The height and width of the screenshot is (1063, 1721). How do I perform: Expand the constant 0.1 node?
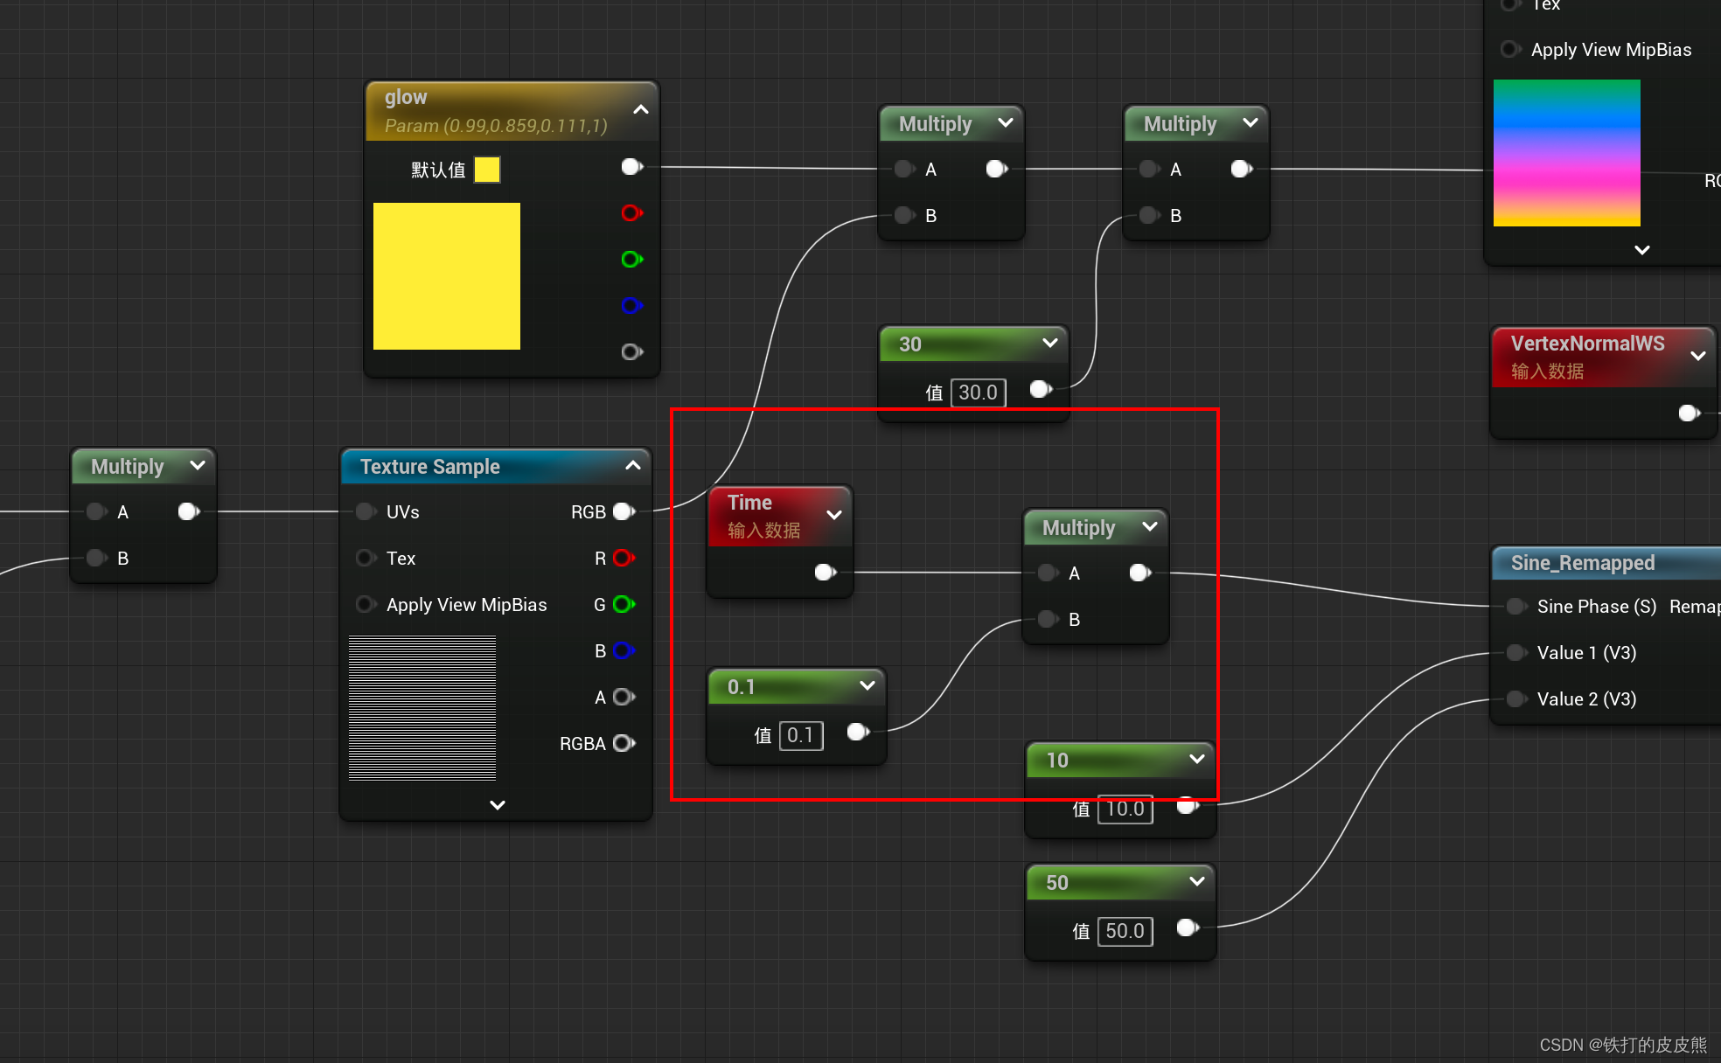click(x=867, y=686)
